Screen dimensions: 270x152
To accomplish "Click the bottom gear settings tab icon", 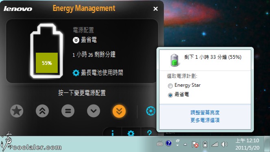I will (131, 133).
